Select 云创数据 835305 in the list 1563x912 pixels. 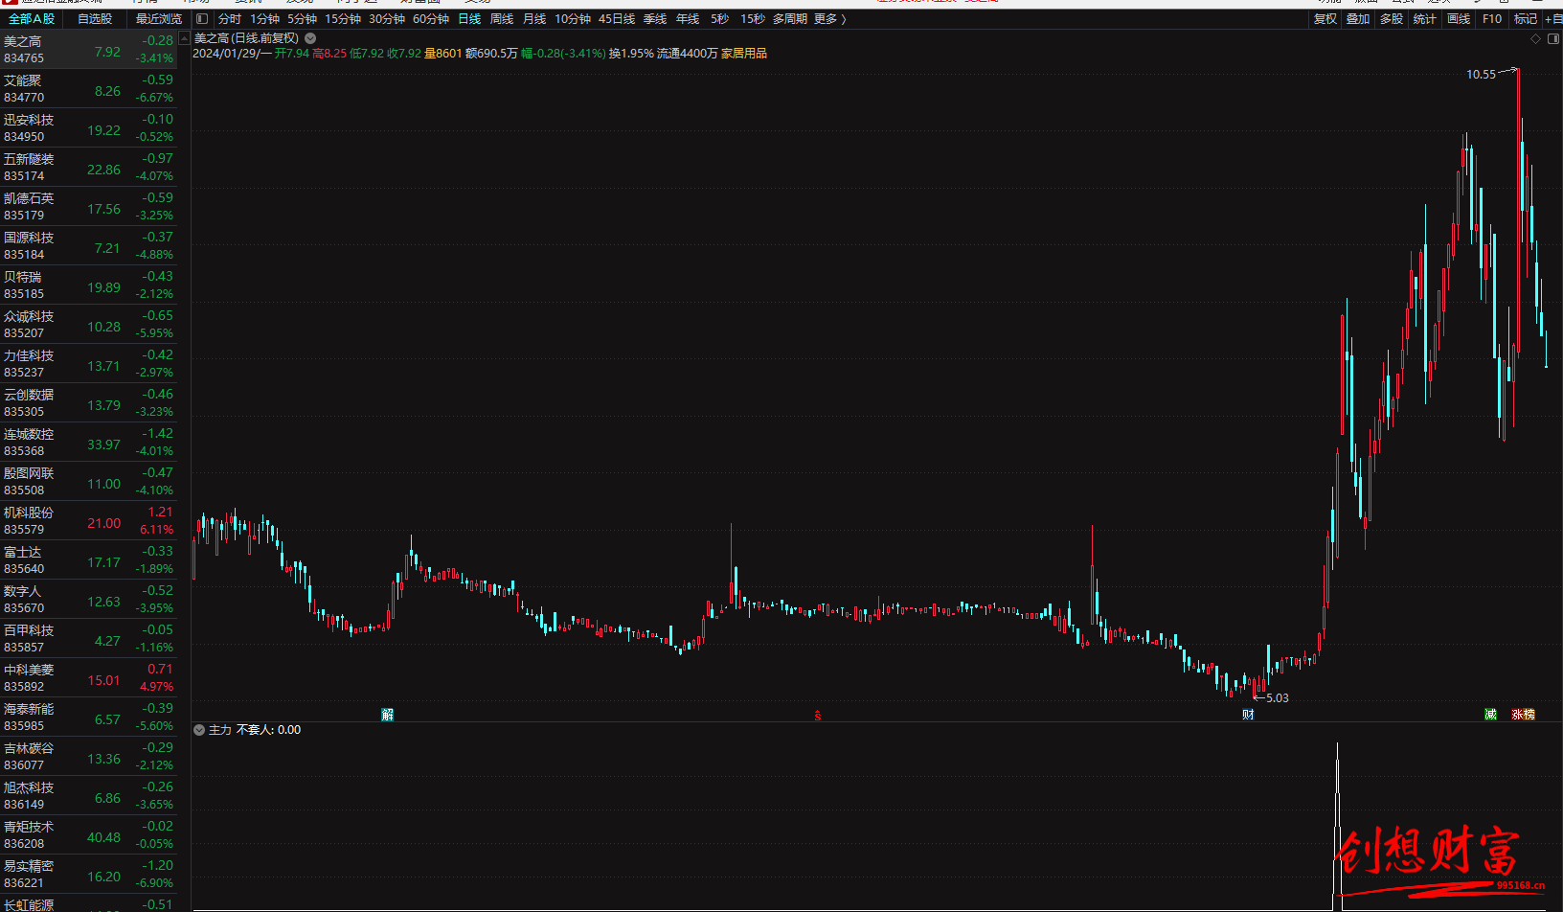click(88, 403)
